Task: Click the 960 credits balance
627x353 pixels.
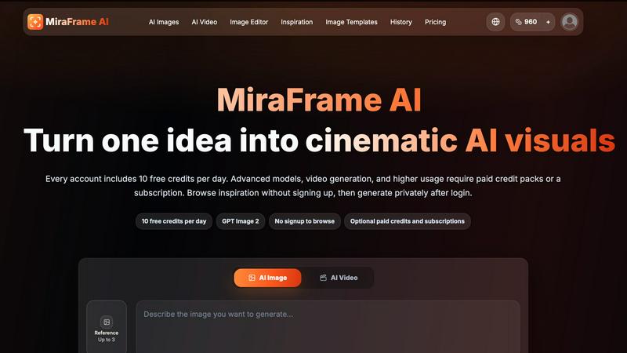Action: [526, 22]
